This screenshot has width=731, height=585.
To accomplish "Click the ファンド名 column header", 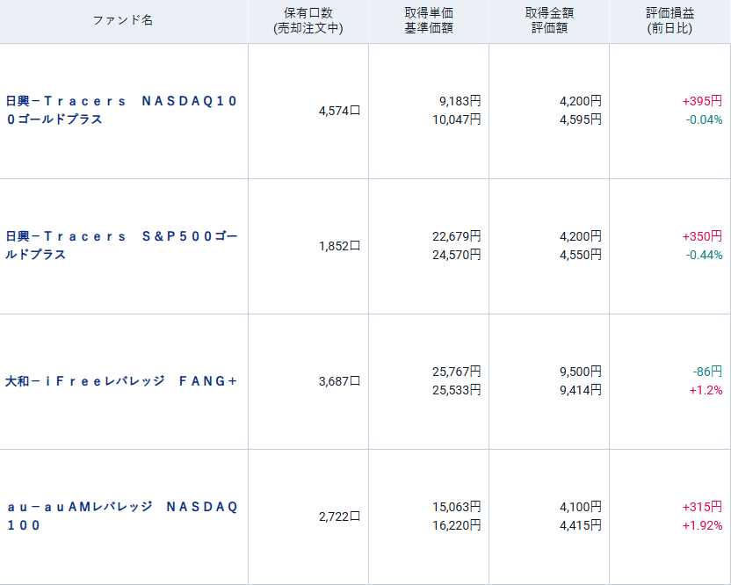I will 123,20.
